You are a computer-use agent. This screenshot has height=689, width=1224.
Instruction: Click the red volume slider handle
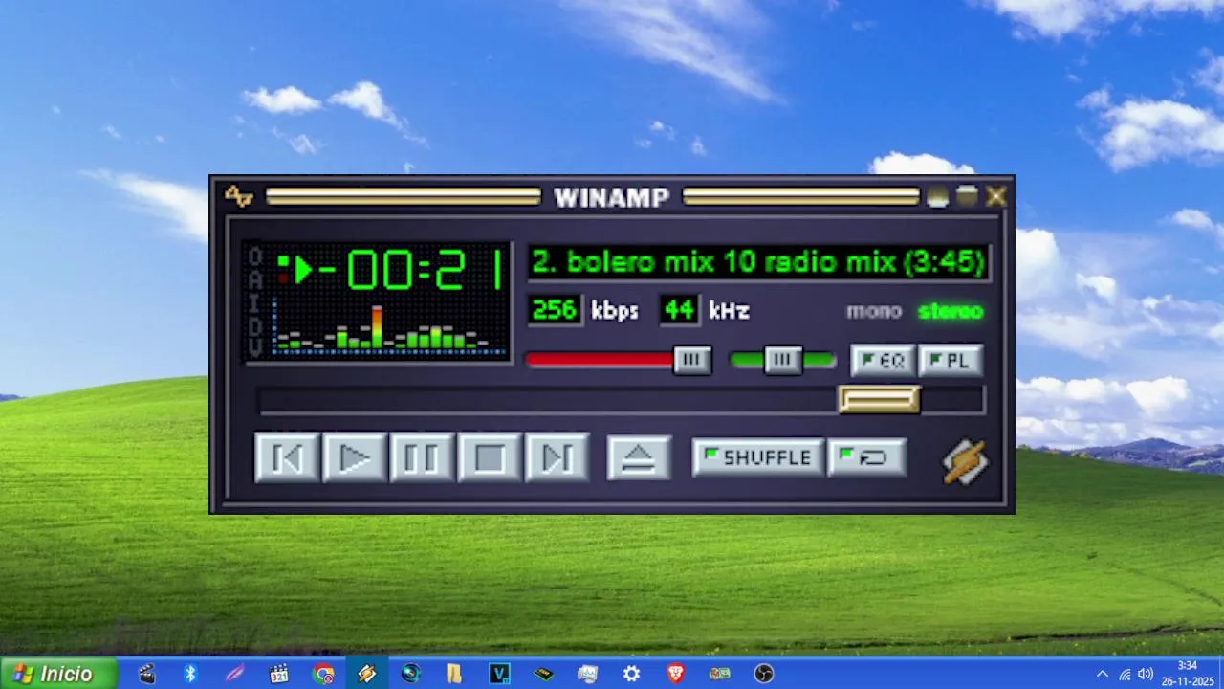692,360
